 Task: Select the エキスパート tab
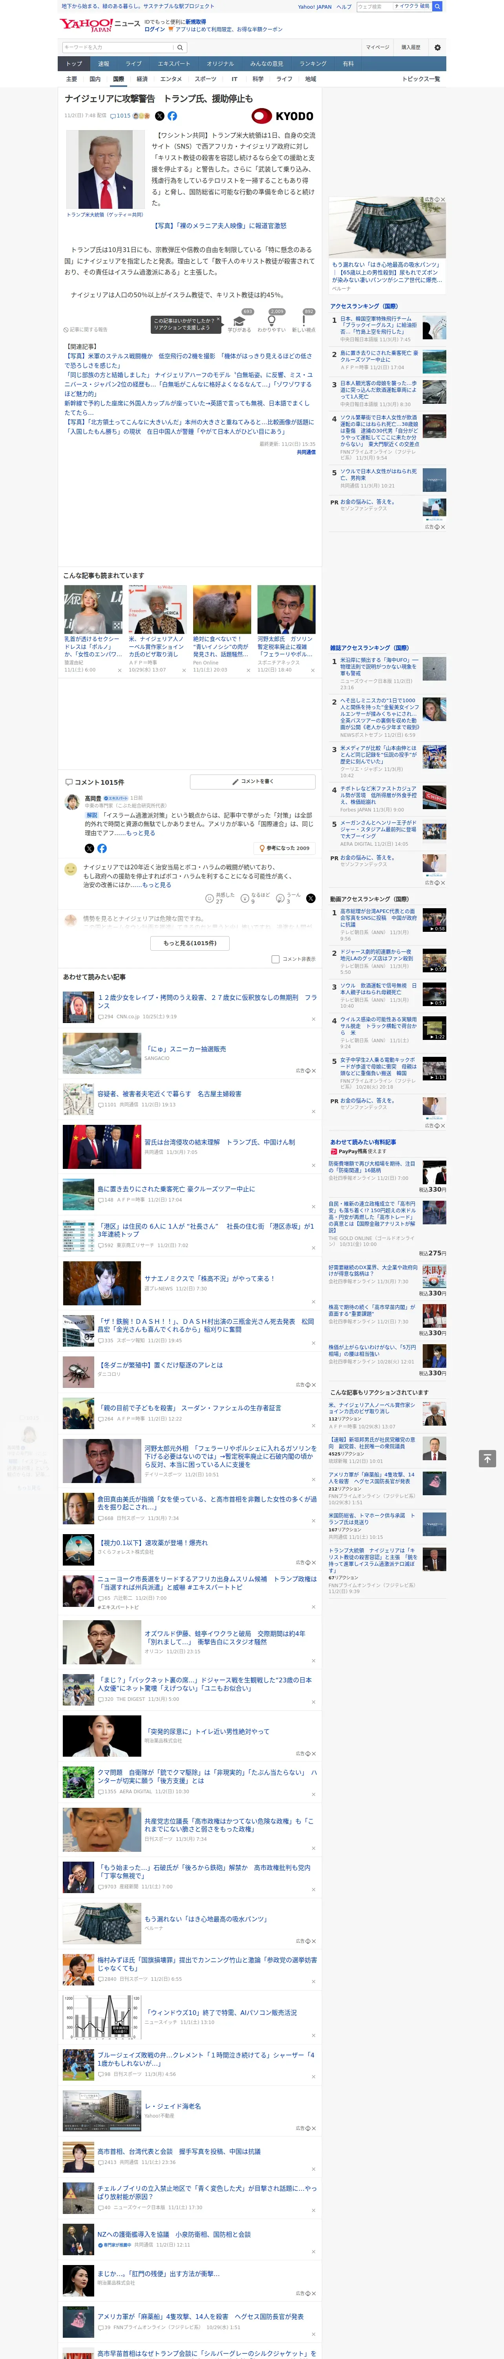tap(174, 64)
